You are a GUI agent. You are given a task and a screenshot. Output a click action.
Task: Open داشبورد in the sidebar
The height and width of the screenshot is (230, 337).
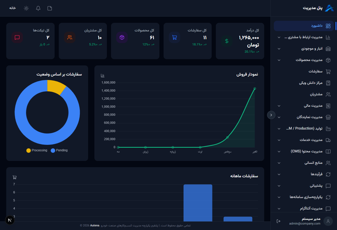[x=304, y=26]
